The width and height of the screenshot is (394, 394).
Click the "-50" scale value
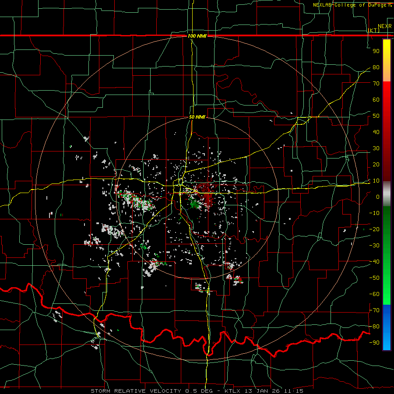[x=374, y=278]
